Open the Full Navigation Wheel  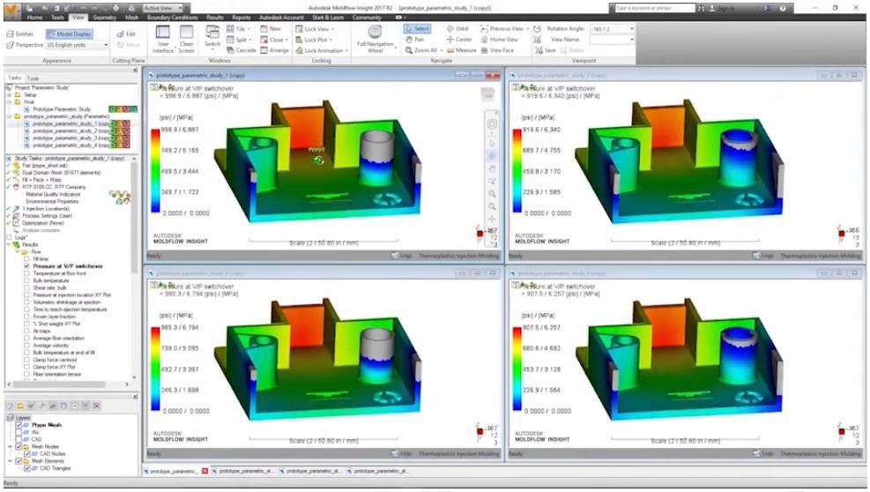click(x=376, y=39)
